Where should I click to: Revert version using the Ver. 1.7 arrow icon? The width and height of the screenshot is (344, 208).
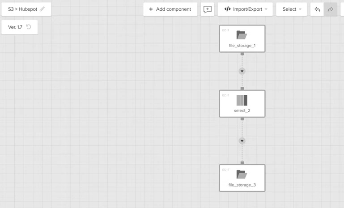[29, 27]
